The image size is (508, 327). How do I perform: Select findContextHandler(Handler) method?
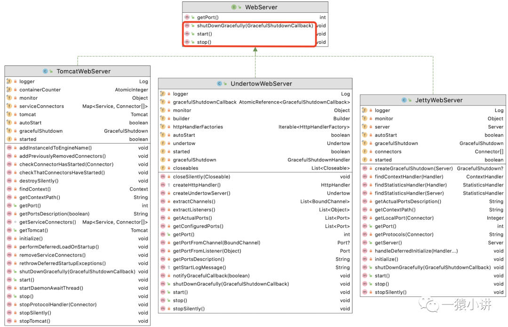(x=433, y=177)
